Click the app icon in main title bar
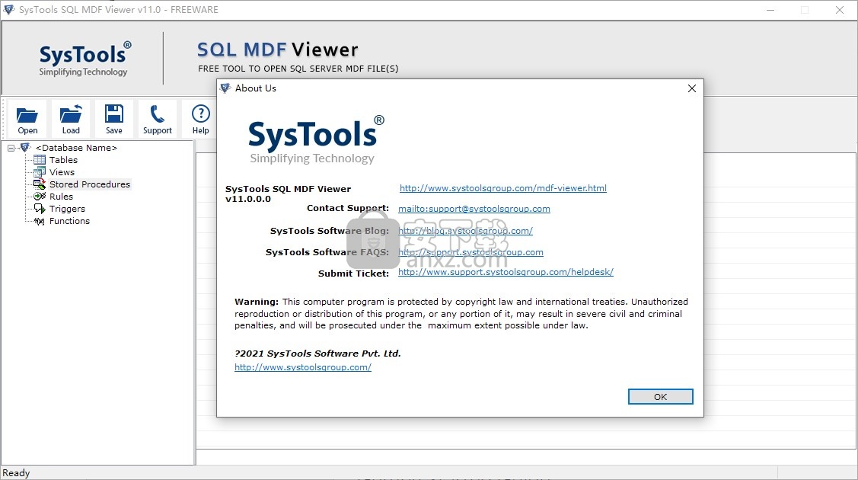 [x=9, y=10]
